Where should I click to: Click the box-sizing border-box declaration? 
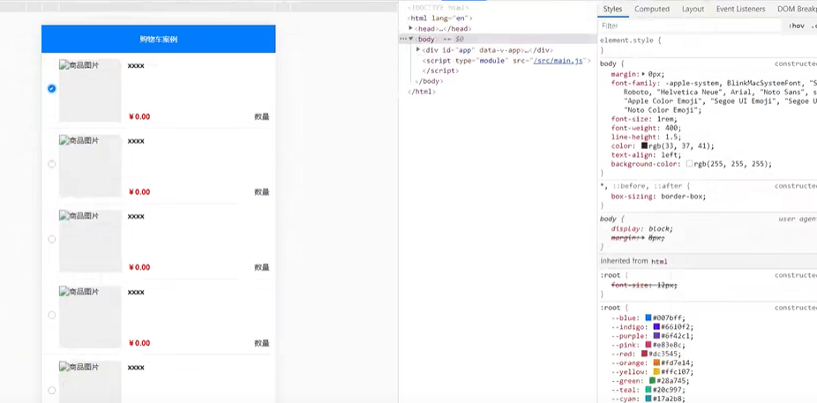[658, 197]
